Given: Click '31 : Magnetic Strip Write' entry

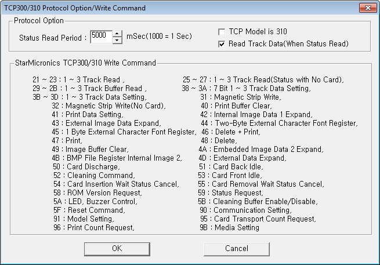Looking at the screenshot, I should (241, 97).
